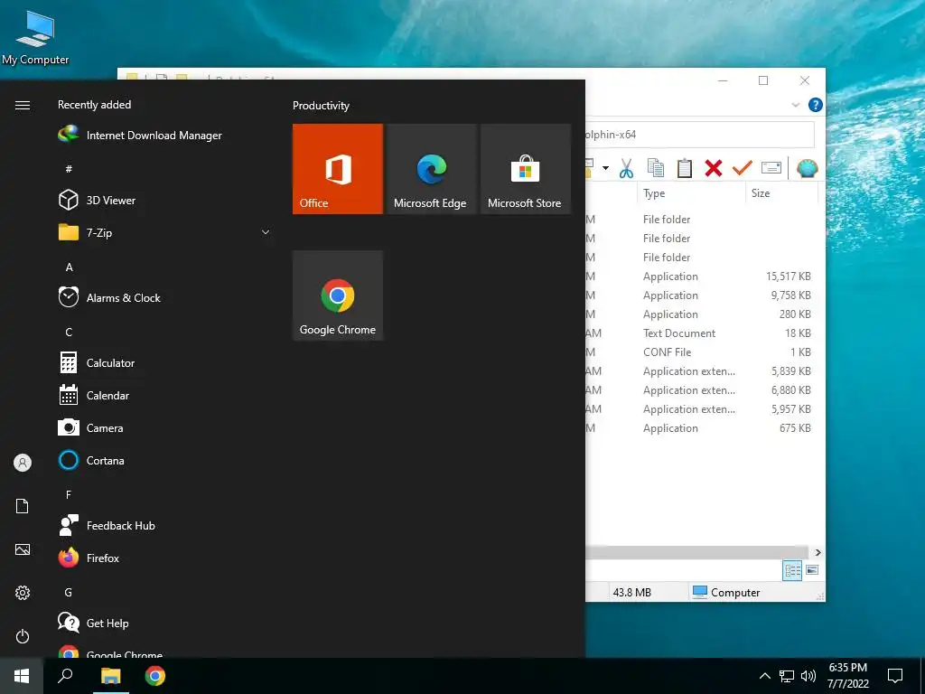Select the 15,517 KB Application row
Image resolution: width=925 pixels, height=694 pixels.
pos(700,277)
